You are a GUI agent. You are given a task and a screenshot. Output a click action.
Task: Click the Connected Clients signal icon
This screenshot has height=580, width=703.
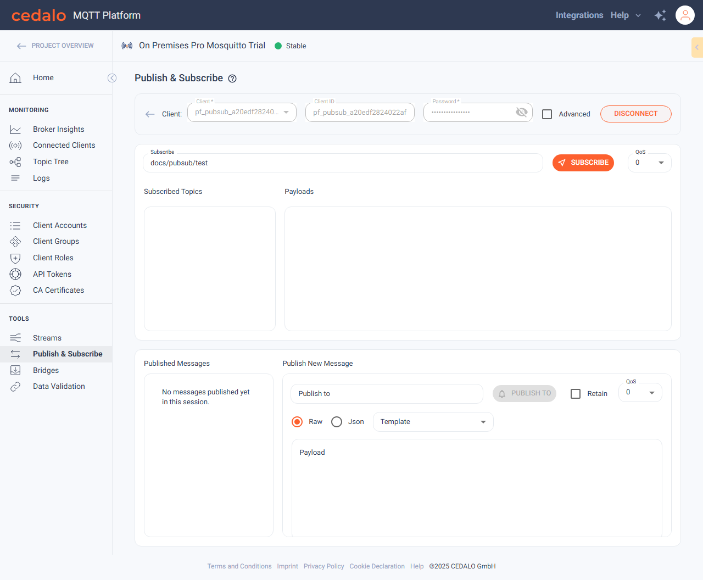point(15,146)
